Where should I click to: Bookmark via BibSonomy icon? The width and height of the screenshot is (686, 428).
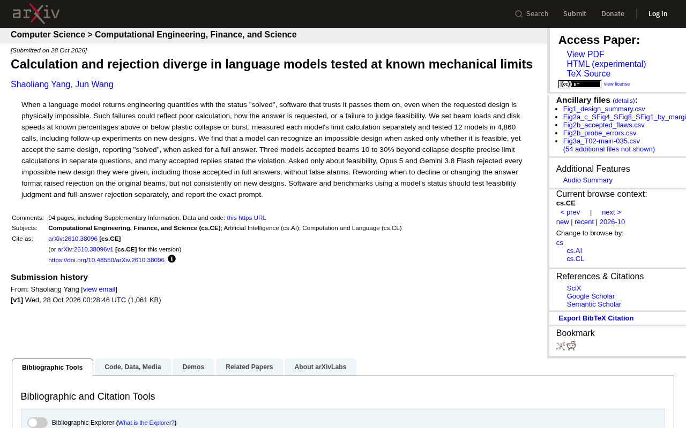[x=561, y=346]
